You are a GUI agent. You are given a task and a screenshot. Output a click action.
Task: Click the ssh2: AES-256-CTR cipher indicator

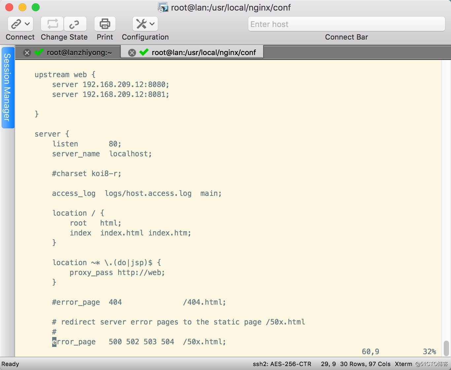[282, 364]
